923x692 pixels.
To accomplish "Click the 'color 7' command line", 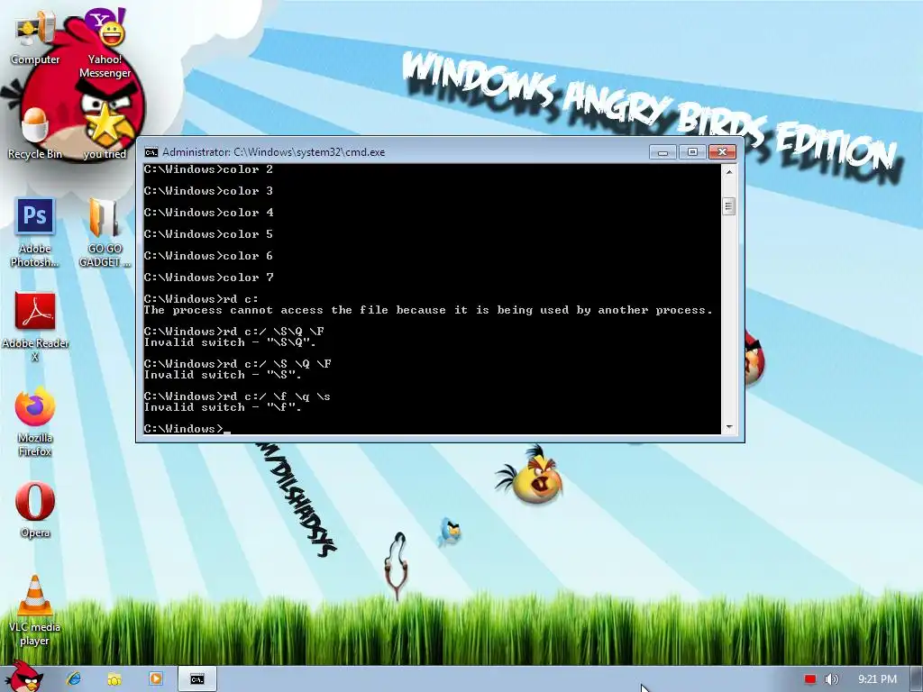I will 208,278.
